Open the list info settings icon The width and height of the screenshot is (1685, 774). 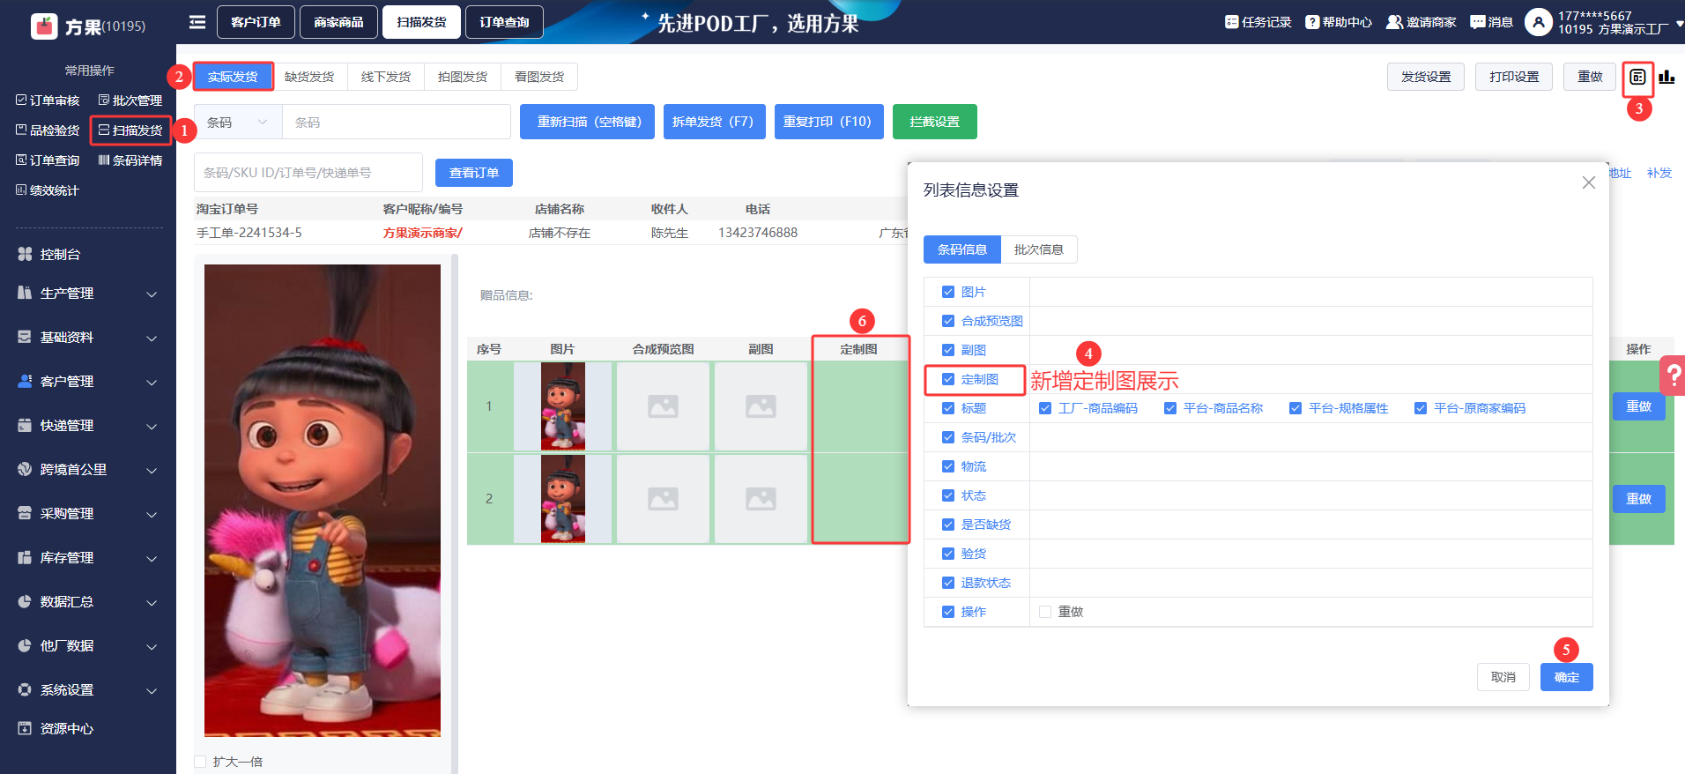(x=1637, y=78)
